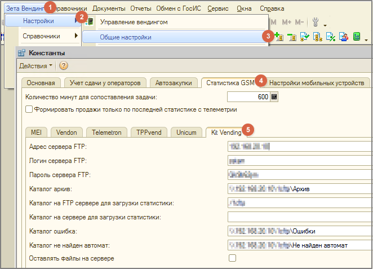This screenshot has width=373, height=269.
Task: Open the Действия dropdown menu
Action: pos(35,66)
